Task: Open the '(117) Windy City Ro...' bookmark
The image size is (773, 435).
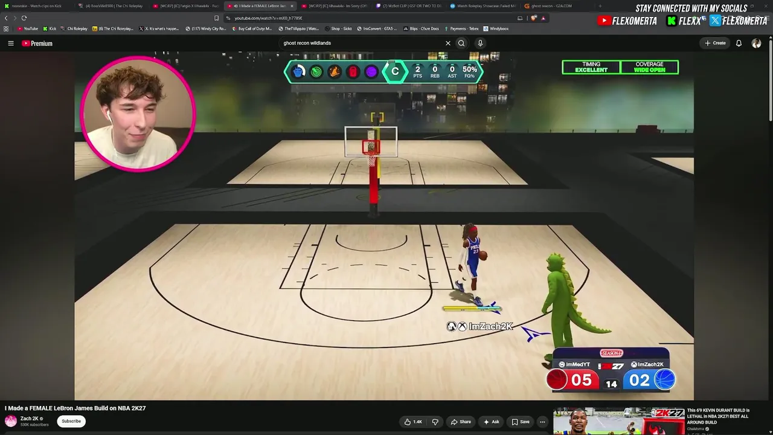Action: click(206, 28)
